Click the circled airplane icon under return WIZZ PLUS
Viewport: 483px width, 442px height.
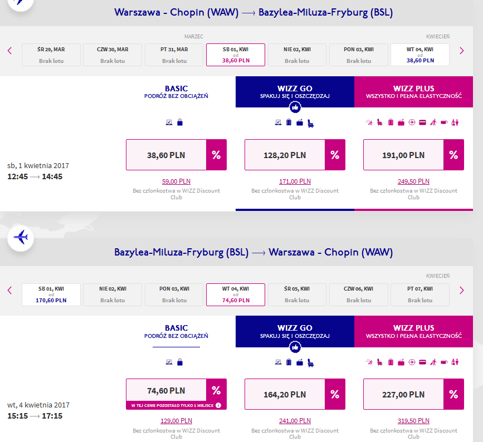412,362
